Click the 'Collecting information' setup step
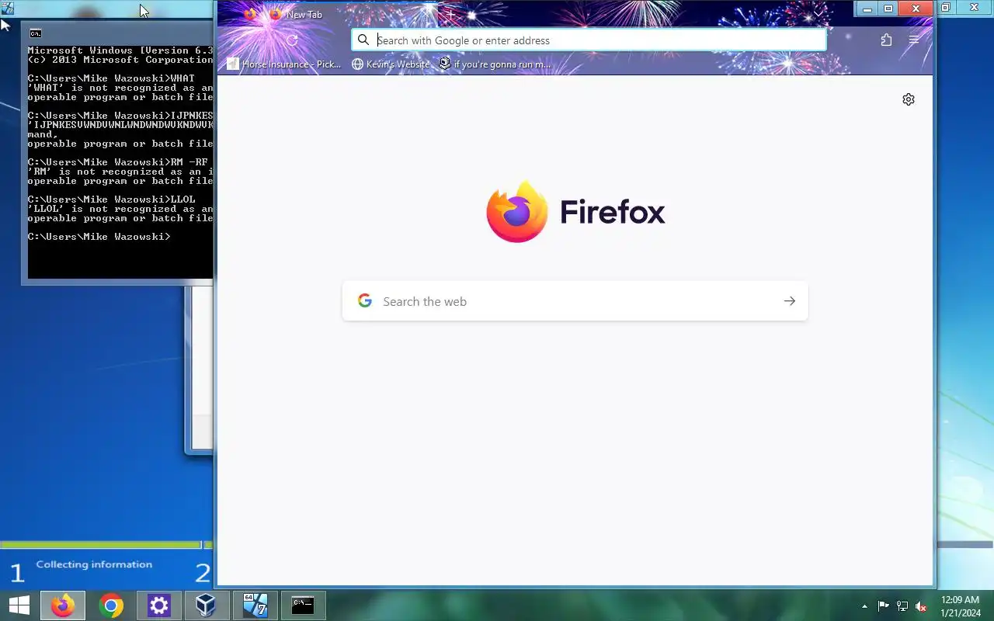This screenshot has width=994, height=621. pos(94,564)
